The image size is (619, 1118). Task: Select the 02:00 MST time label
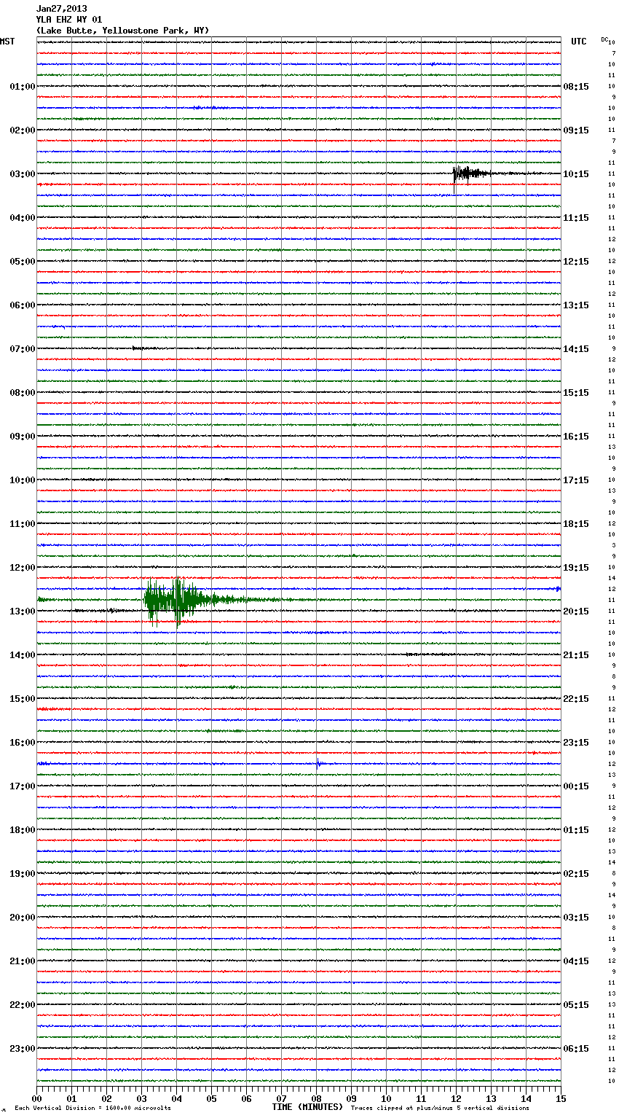[x=23, y=130]
